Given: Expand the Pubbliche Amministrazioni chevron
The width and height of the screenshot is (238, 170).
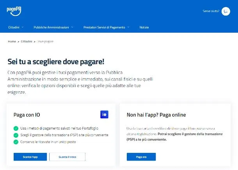Looking at the screenshot, I should (72, 27).
